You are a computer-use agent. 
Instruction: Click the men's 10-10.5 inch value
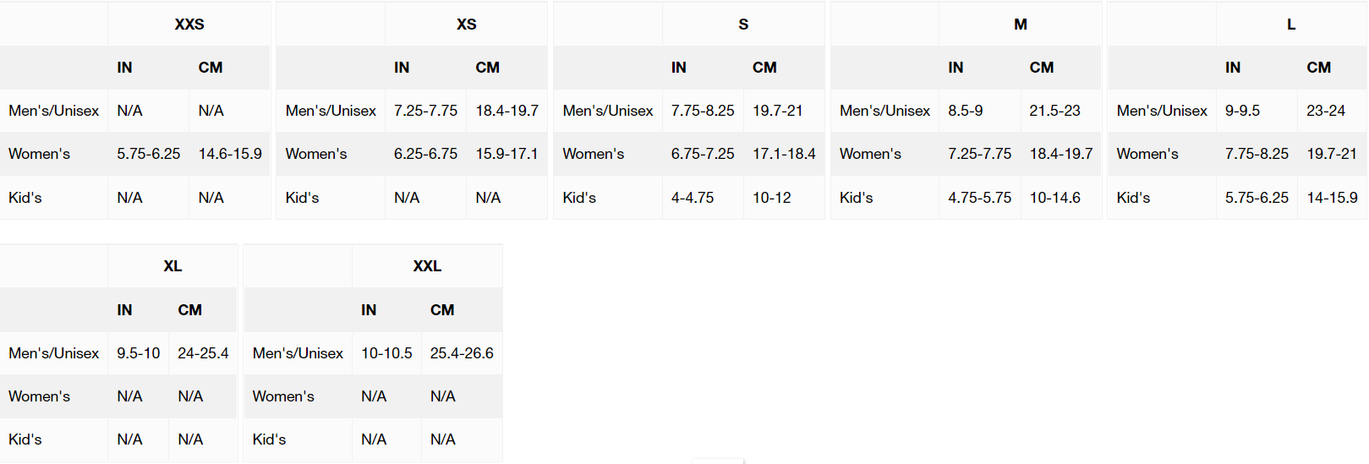[x=386, y=353]
